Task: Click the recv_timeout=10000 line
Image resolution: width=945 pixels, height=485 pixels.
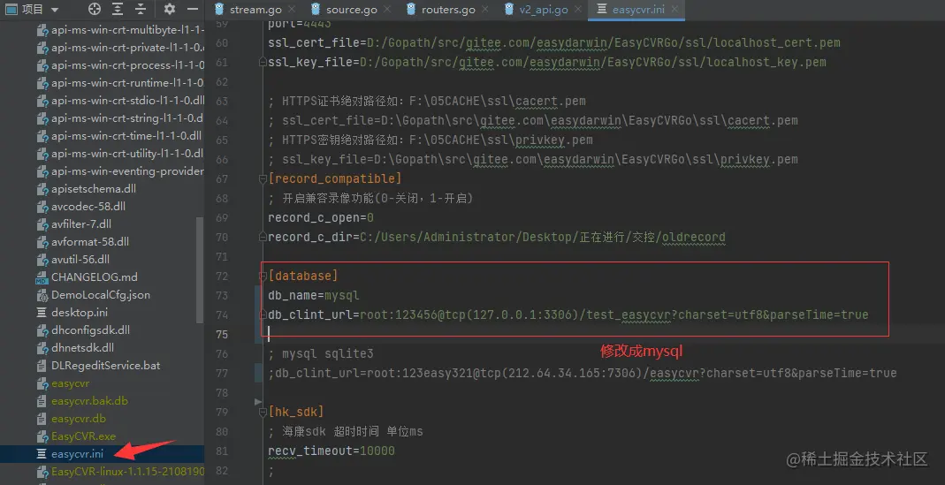Action: coord(332,451)
